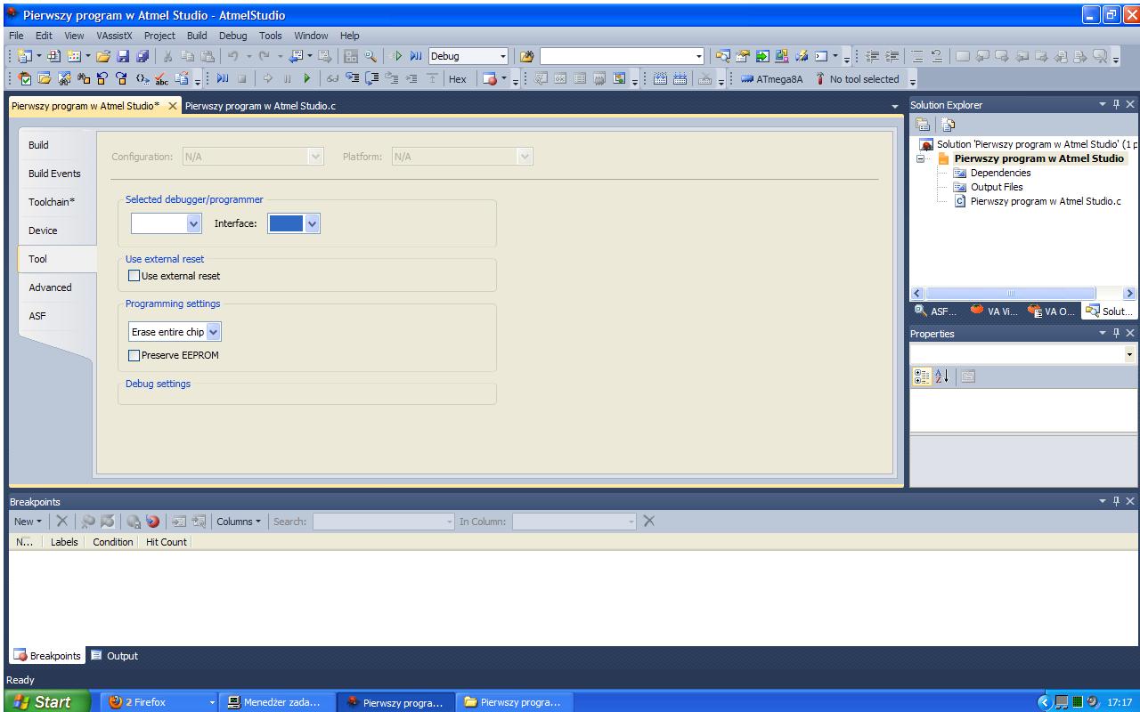Switch to Firefox in the taskbar
The image size is (1140, 712).
157,702
